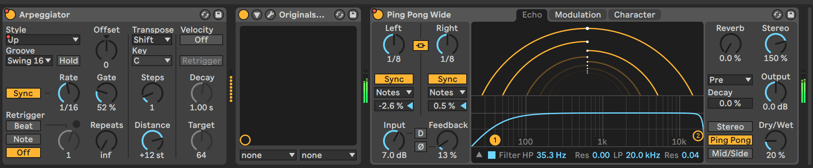This screenshot has height=168, width=813.
Task: Save Echo preset with disk icon
Action: point(790,15)
